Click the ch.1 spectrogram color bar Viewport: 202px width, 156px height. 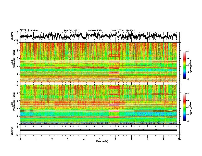[x=185, y=65]
